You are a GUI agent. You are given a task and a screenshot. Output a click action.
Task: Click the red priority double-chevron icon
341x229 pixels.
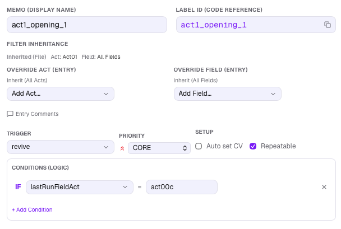[122, 148]
